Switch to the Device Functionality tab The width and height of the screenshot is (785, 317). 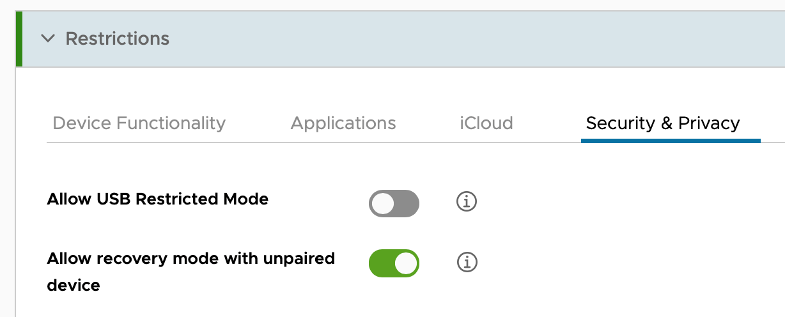coord(139,123)
